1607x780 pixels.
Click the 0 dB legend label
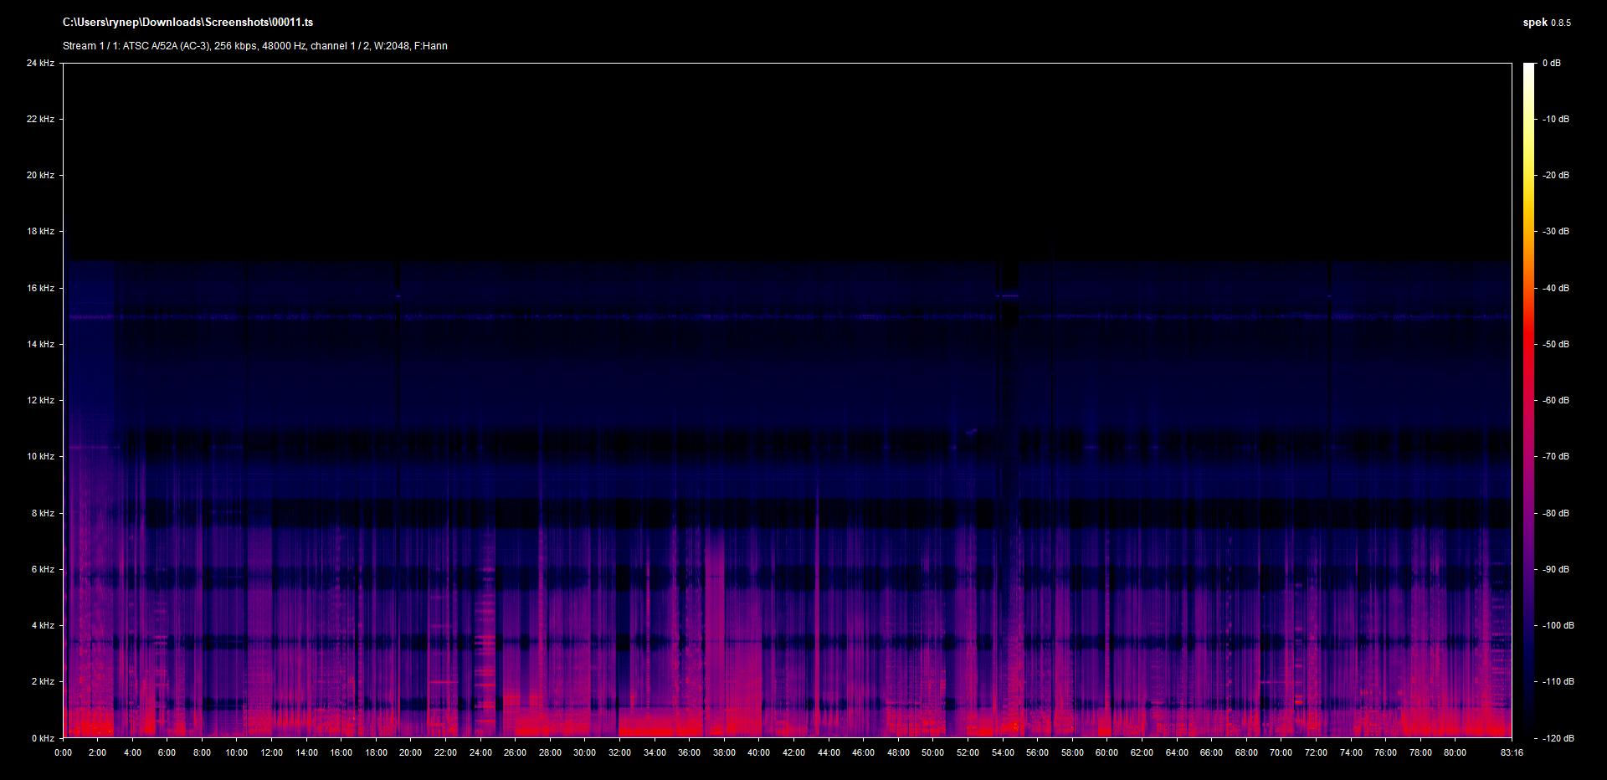(x=1551, y=64)
